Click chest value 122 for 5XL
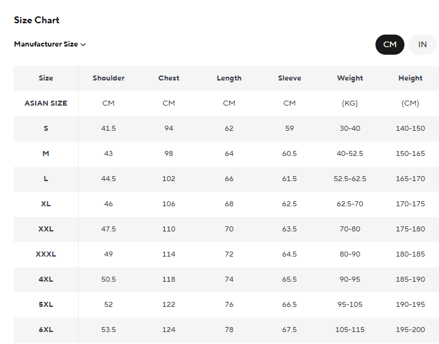This screenshot has height=344, width=439. pyautogui.click(x=169, y=305)
